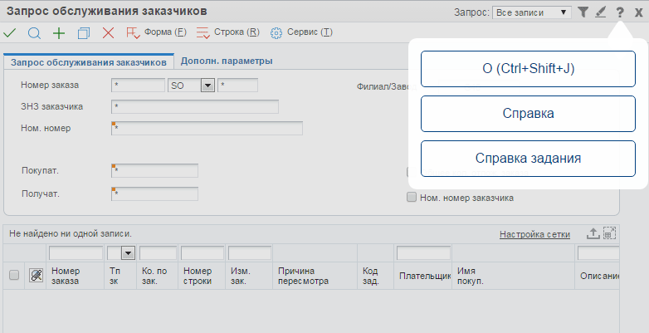This screenshot has height=333, width=649.
Task: Click the question mark help icon
Action: coord(619,12)
